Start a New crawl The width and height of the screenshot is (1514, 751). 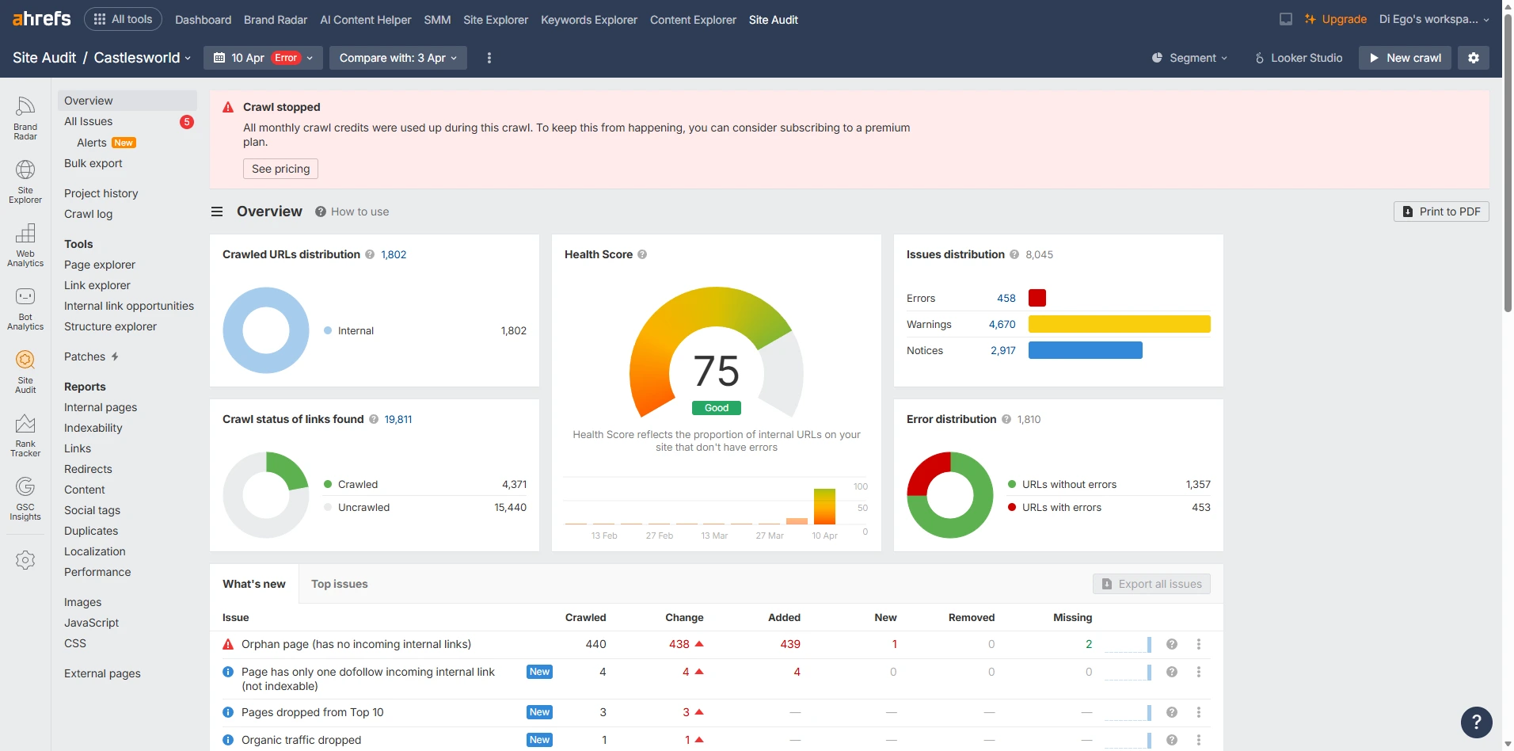pos(1405,58)
